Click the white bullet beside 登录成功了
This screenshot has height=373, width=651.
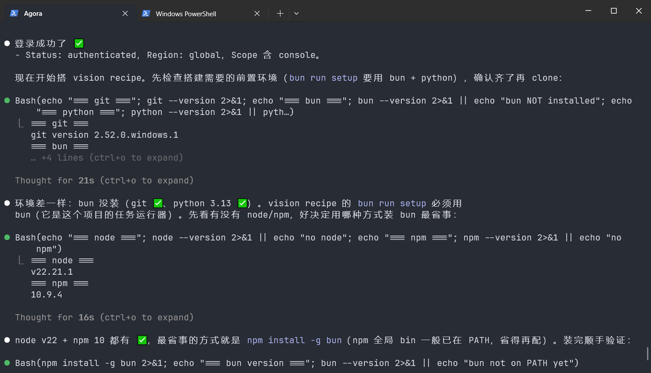point(7,44)
